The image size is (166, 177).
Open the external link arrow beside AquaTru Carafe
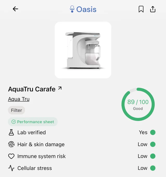pos(60,88)
